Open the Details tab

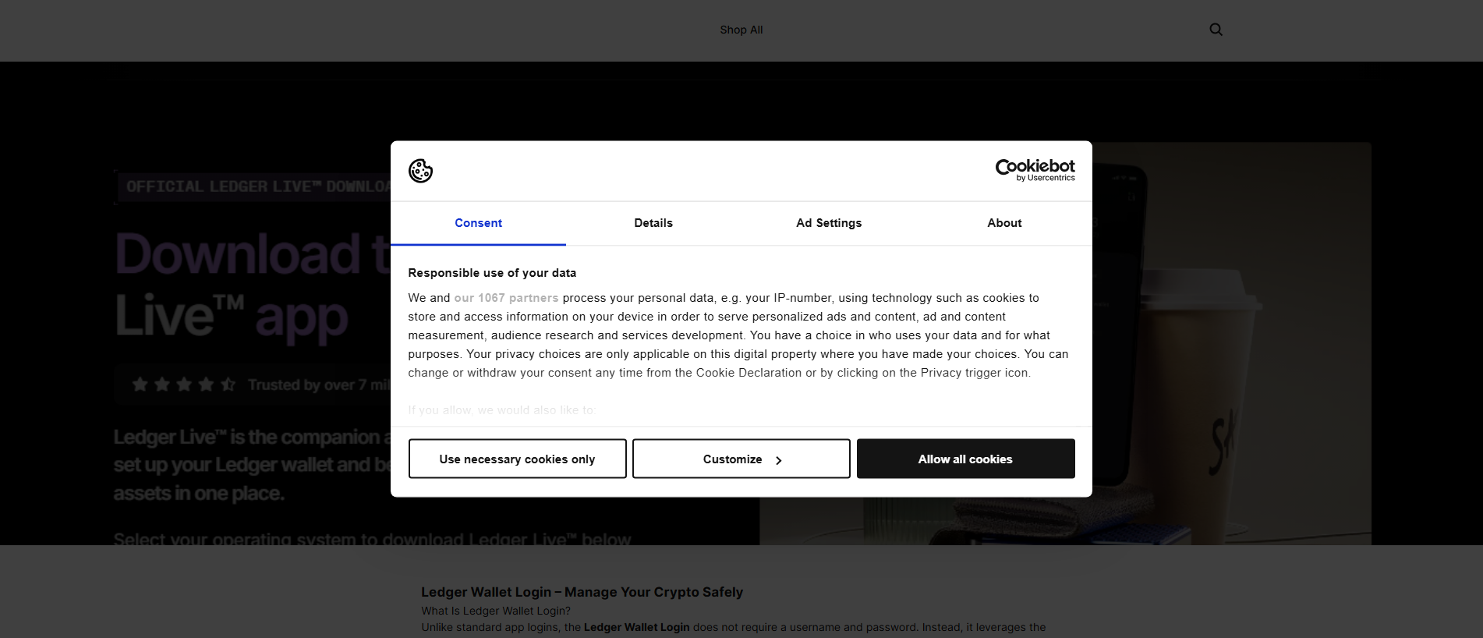[x=653, y=223]
